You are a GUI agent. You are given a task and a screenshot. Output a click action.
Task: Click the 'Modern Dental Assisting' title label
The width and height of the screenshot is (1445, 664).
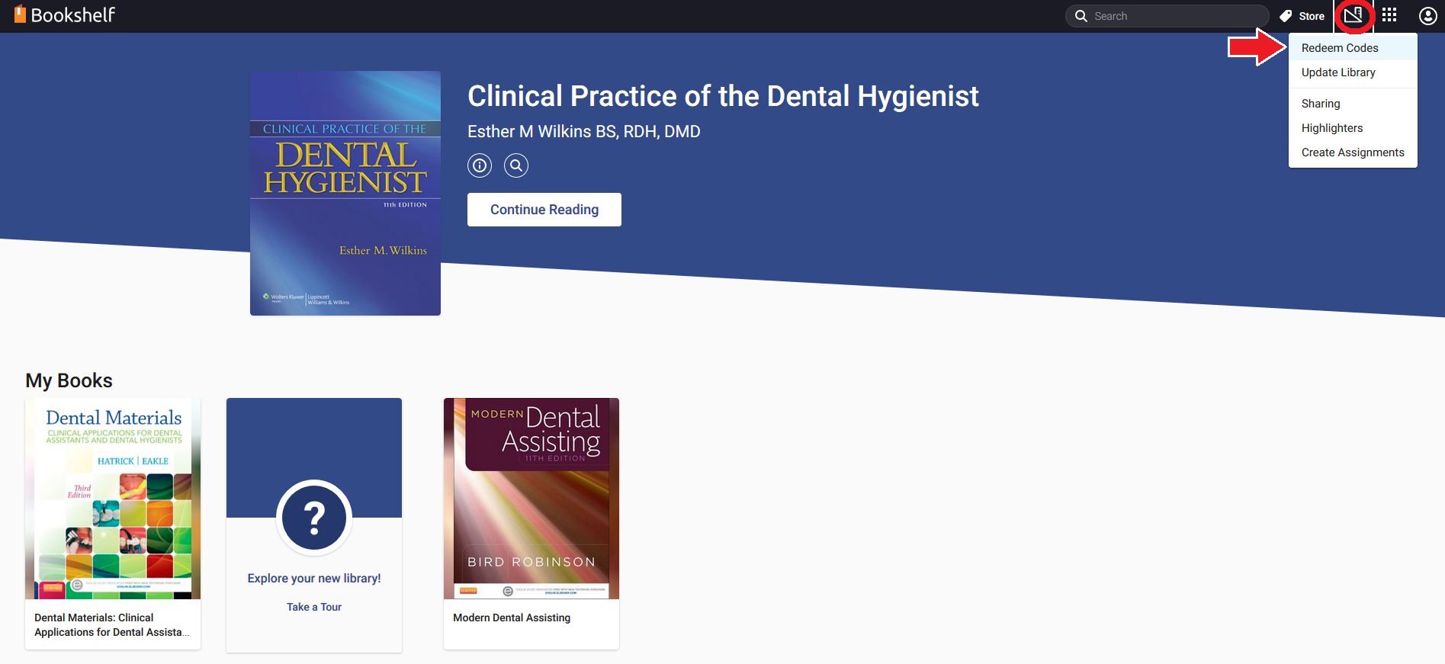pos(512,617)
